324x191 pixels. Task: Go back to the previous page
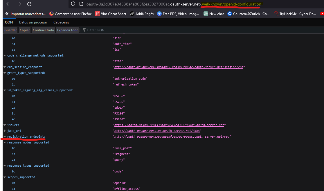(8, 4)
